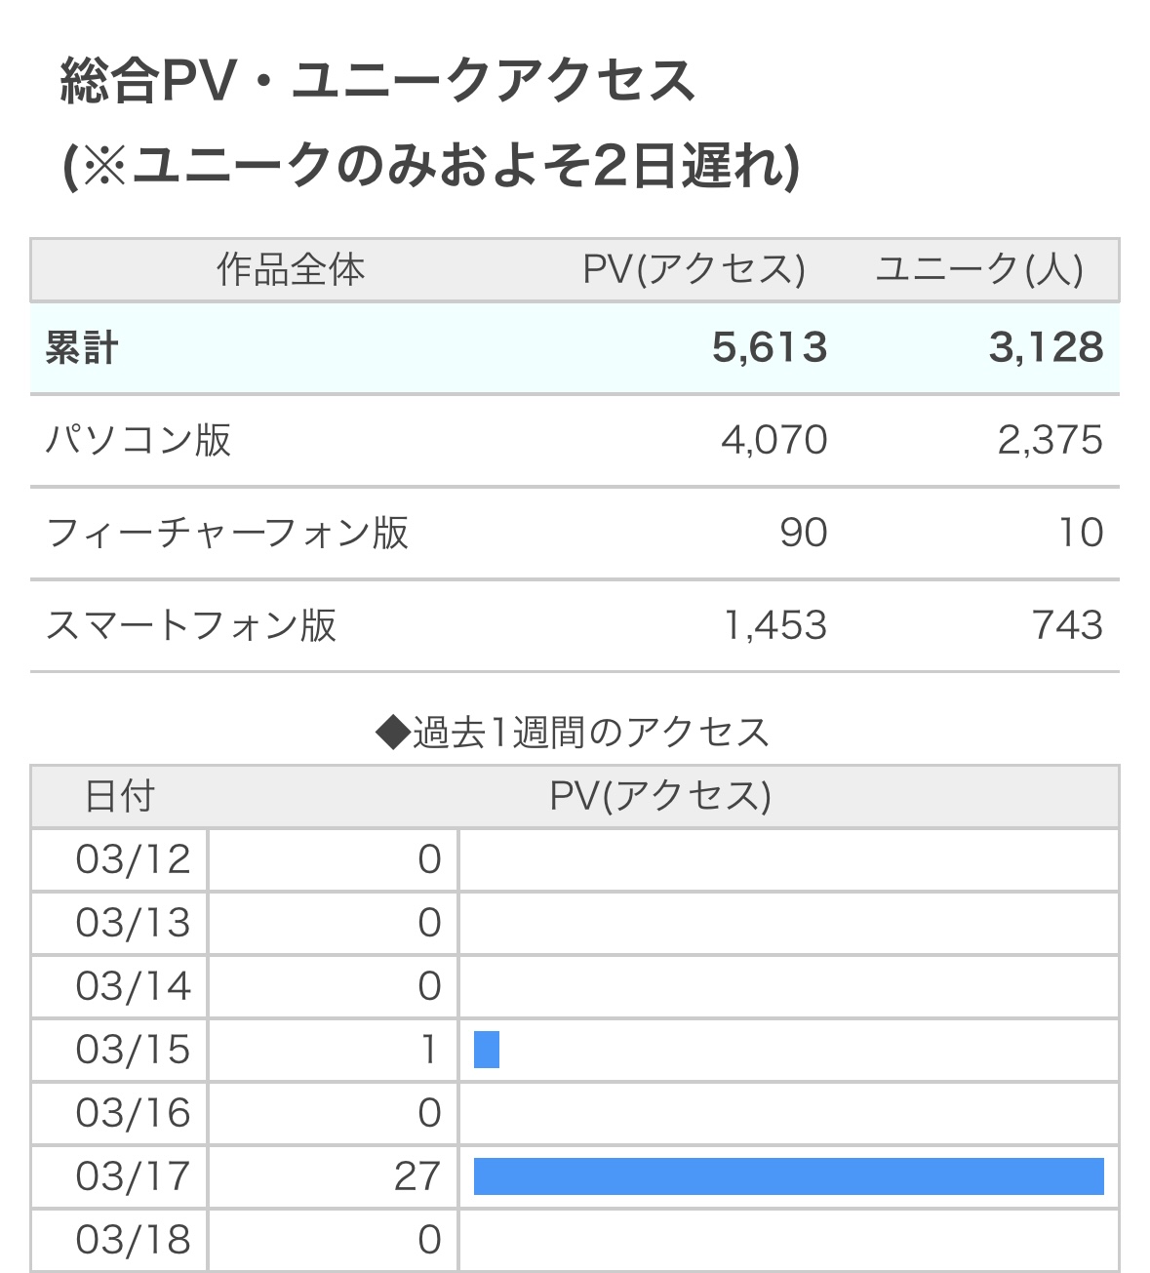This screenshot has width=1150, height=1273.
Task: Select the パソコン版 row label
Action: [x=139, y=440]
